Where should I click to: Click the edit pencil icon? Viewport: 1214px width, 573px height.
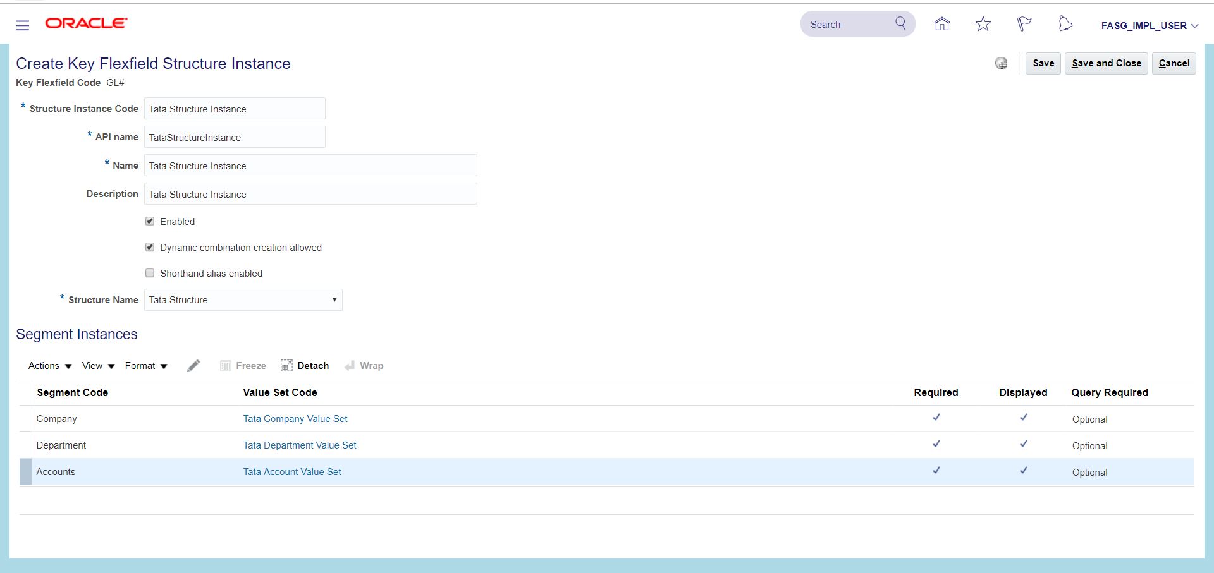pos(193,366)
